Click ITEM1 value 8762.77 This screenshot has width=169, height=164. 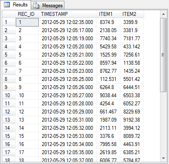point(108,71)
